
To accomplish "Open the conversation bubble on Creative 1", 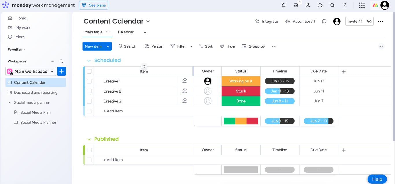I will [185, 81].
